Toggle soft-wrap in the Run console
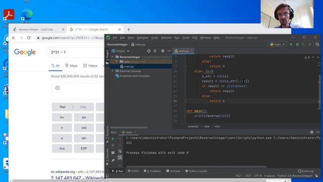 click(x=120, y=152)
